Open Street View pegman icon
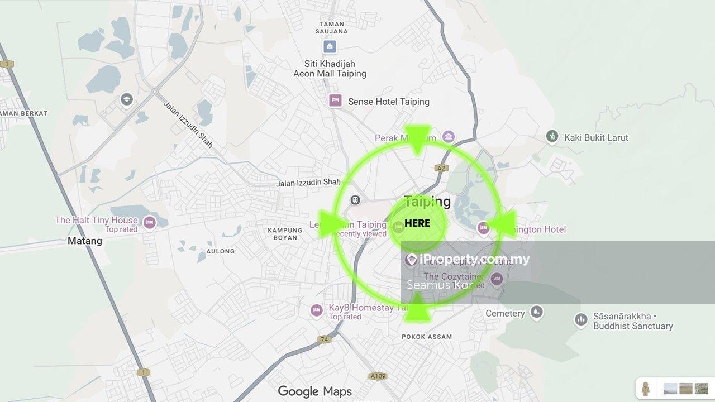Image resolution: width=715 pixels, height=402 pixels. [646, 389]
